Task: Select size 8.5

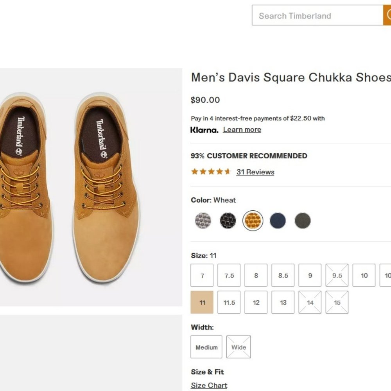Action: (x=283, y=275)
